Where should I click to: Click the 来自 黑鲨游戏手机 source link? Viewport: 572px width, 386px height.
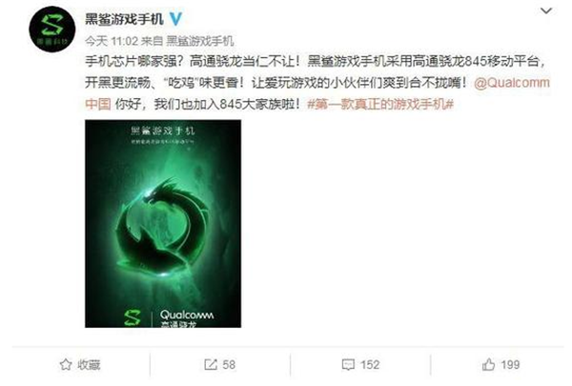(188, 41)
